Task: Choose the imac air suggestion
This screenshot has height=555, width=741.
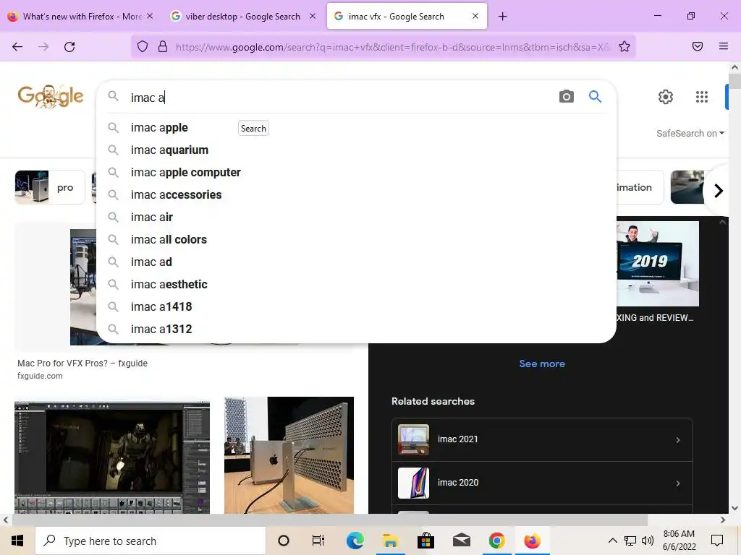Action: point(356,217)
